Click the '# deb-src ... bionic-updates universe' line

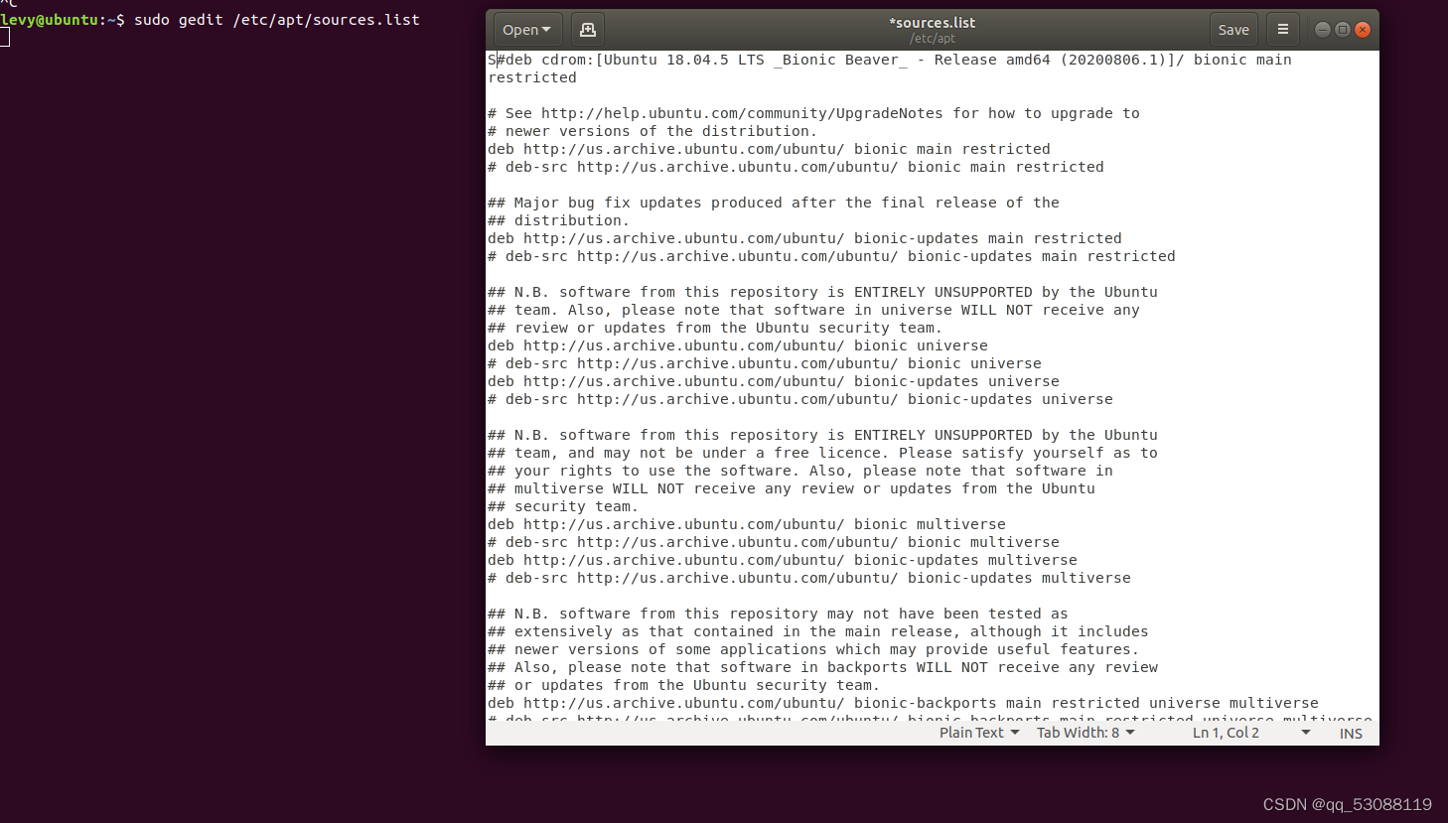[x=800, y=399]
